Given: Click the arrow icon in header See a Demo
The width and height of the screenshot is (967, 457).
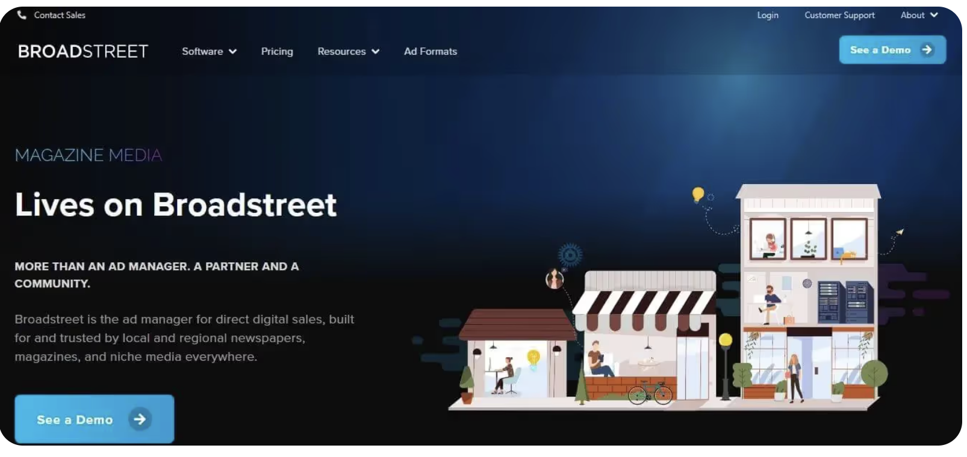Looking at the screenshot, I should click(927, 50).
